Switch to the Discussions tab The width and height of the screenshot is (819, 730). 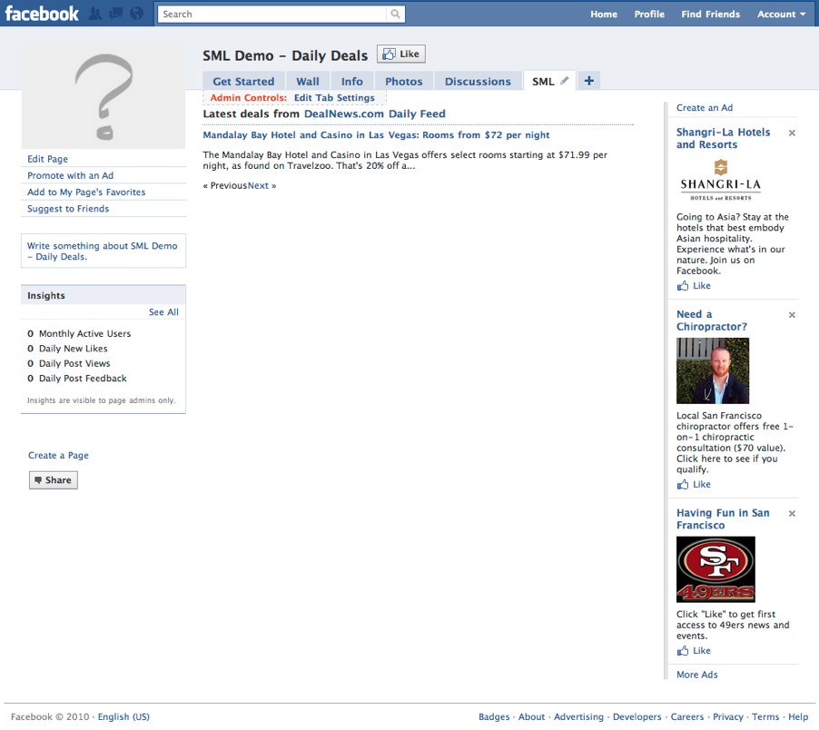[478, 82]
